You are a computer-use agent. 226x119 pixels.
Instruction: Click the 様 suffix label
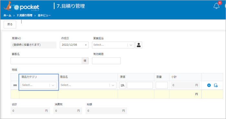(x=85, y=61)
